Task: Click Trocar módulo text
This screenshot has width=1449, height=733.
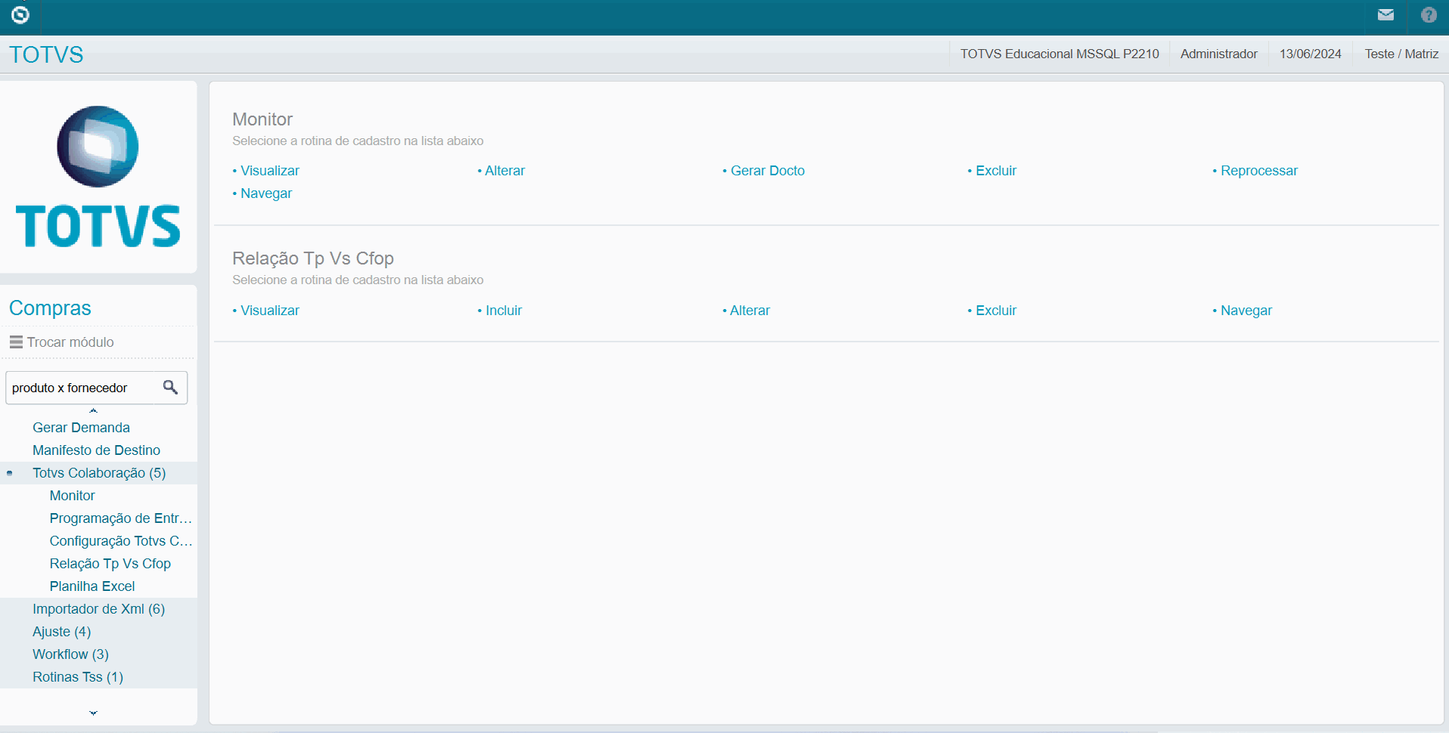Action: pos(70,342)
